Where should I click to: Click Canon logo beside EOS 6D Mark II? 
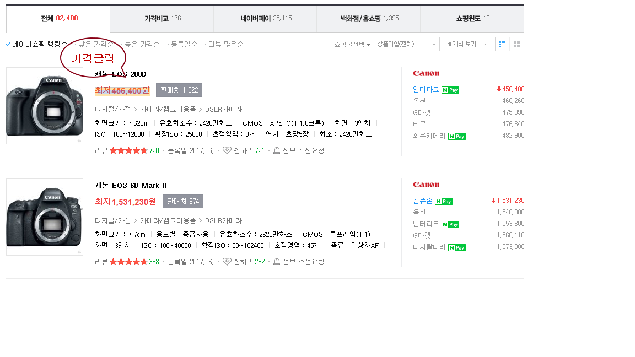pos(426,185)
